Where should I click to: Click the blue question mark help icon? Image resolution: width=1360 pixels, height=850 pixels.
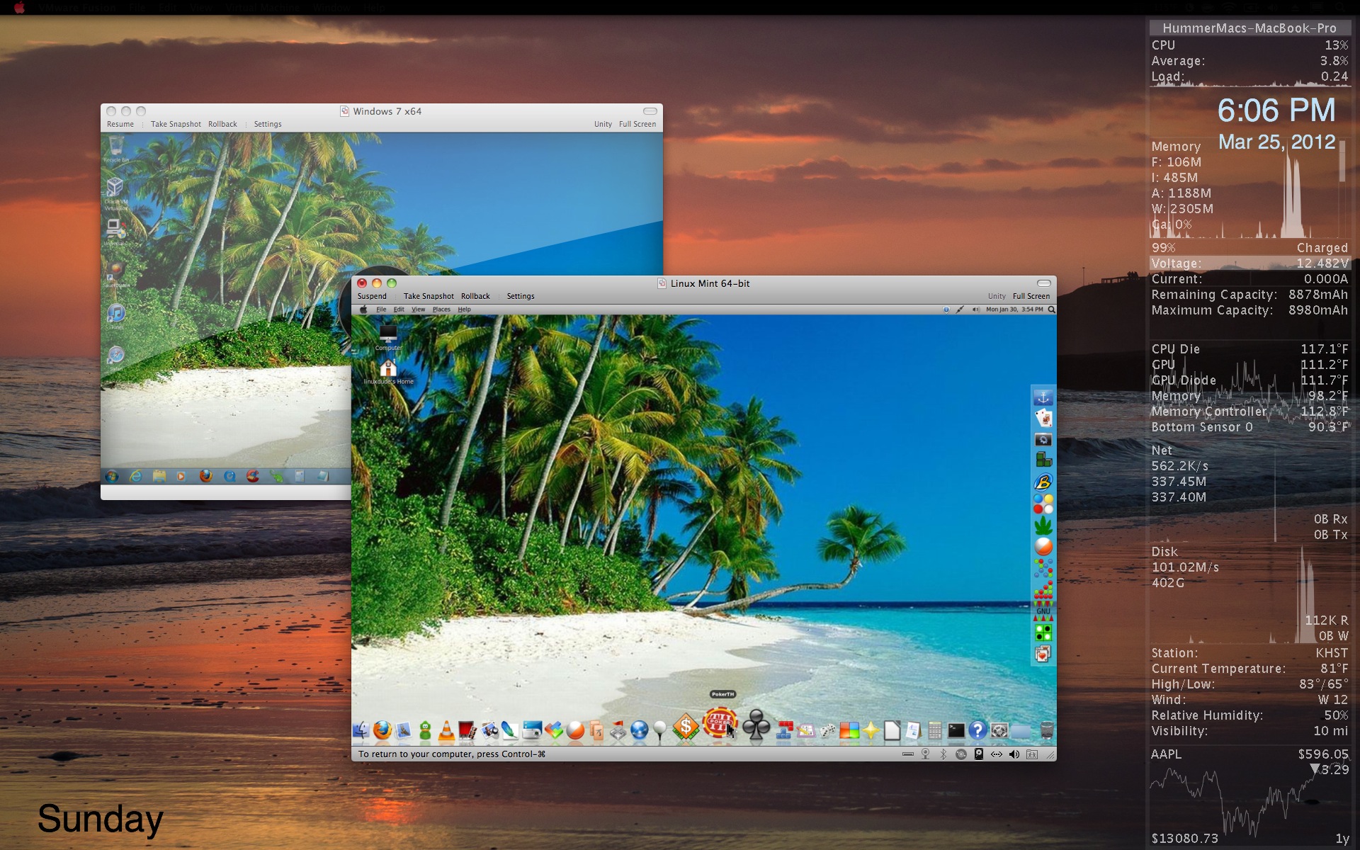[x=977, y=730]
